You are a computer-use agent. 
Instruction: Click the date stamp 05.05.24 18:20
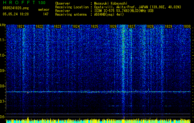(16, 14)
